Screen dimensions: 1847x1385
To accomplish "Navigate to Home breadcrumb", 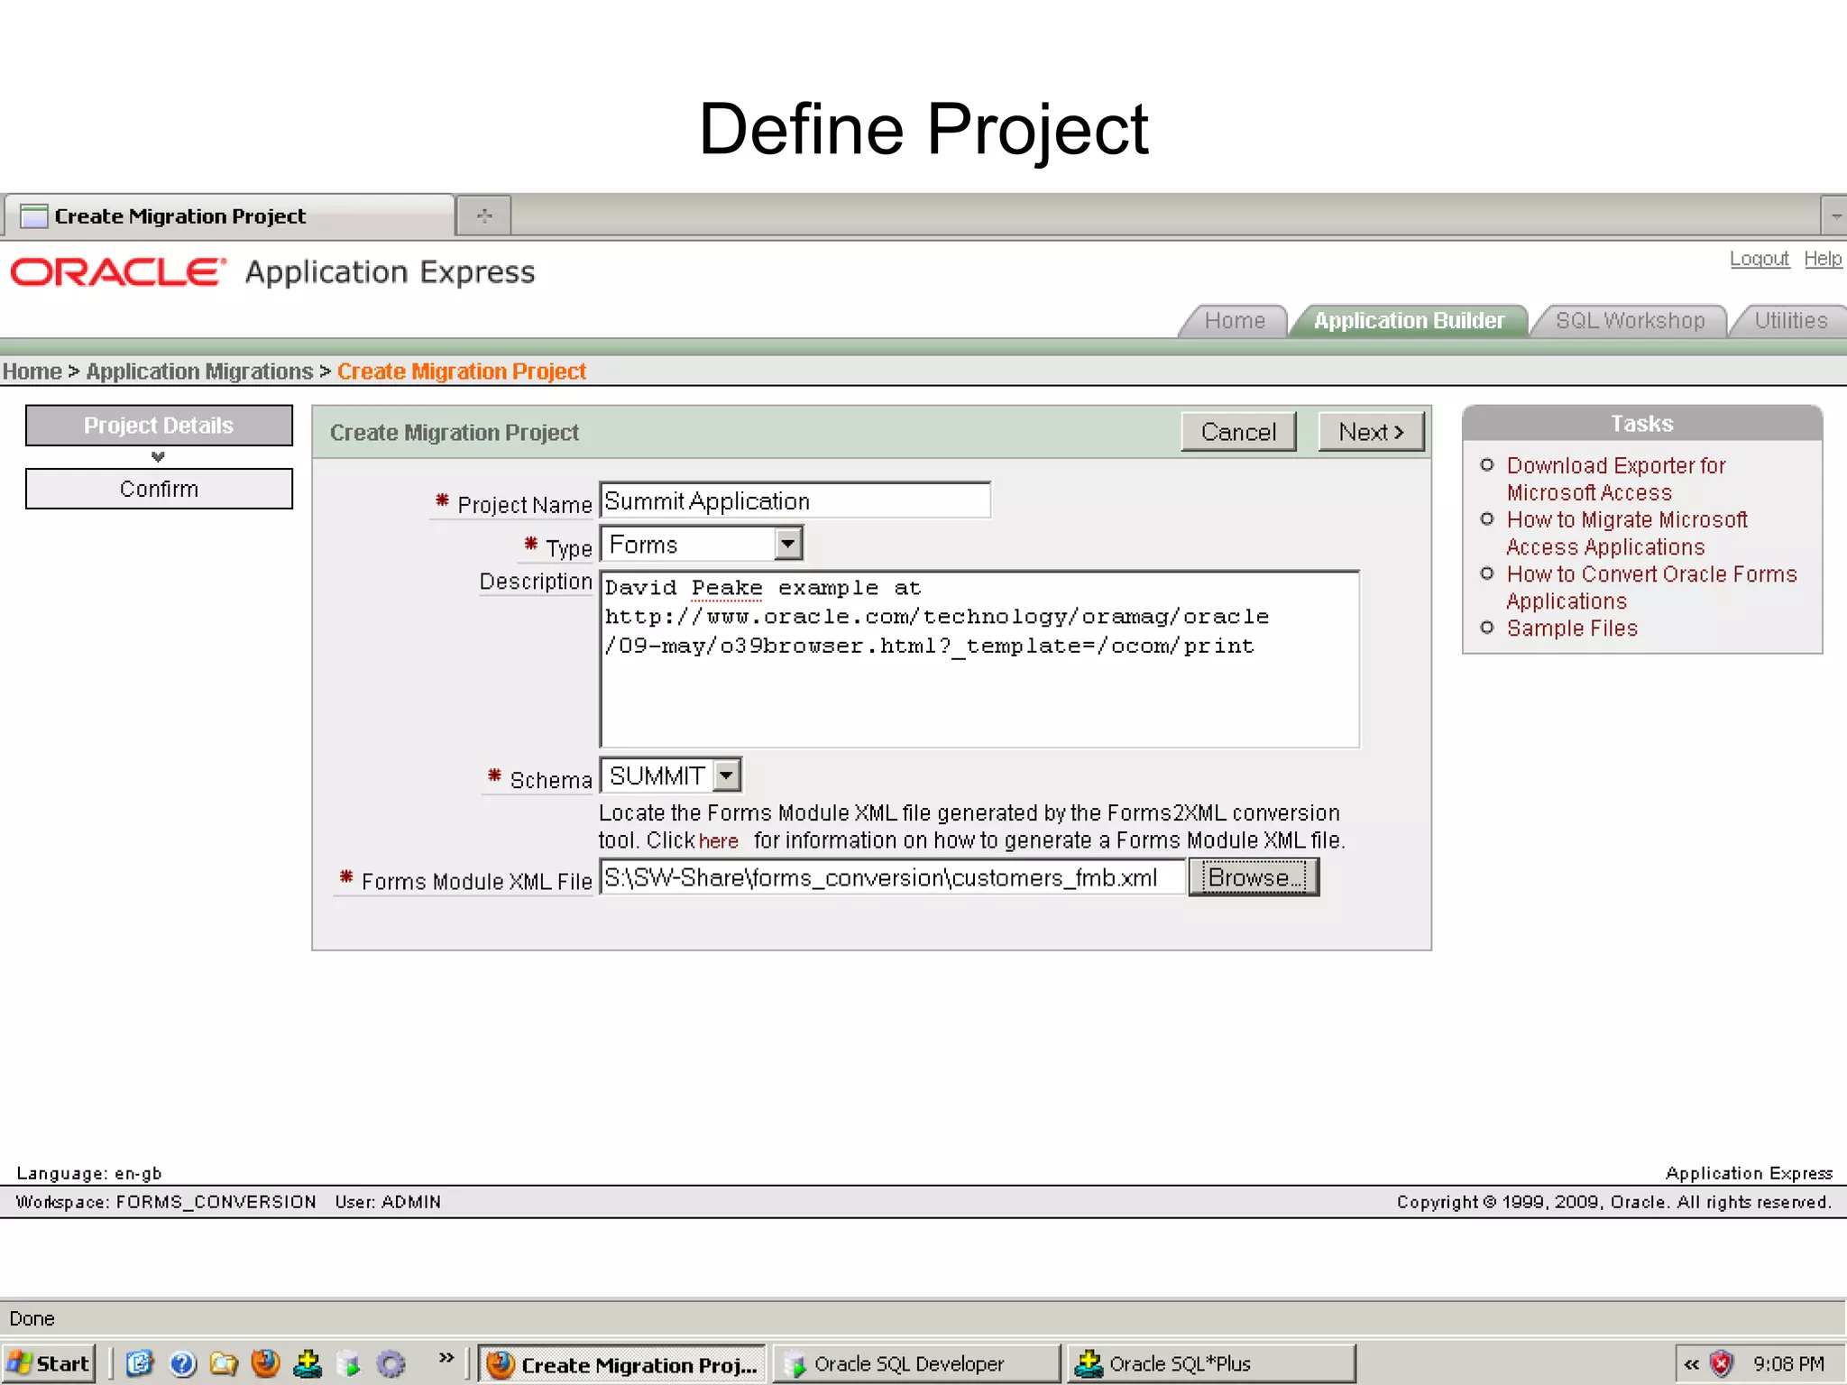I will pos(32,371).
